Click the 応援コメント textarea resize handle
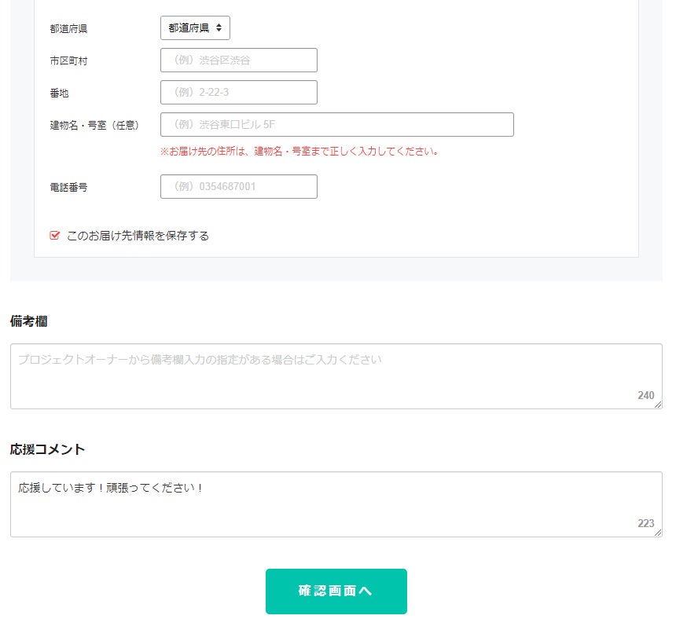The image size is (698, 630). coord(659,533)
